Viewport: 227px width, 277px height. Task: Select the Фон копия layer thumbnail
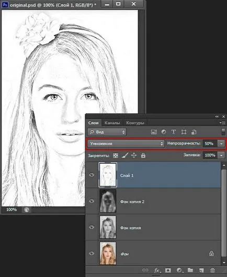click(108, 227)
